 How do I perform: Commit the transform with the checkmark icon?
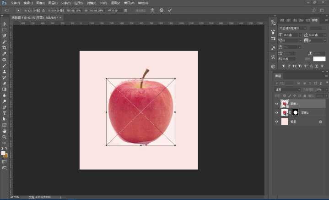pyautogui.click(x=170, y=10)
